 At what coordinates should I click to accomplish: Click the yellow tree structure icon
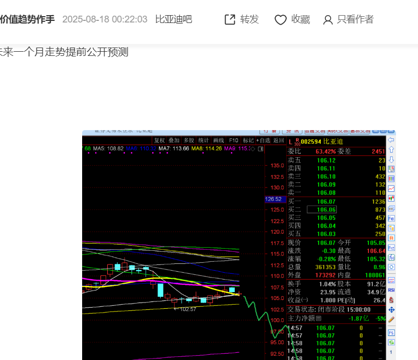pos(391,228)
